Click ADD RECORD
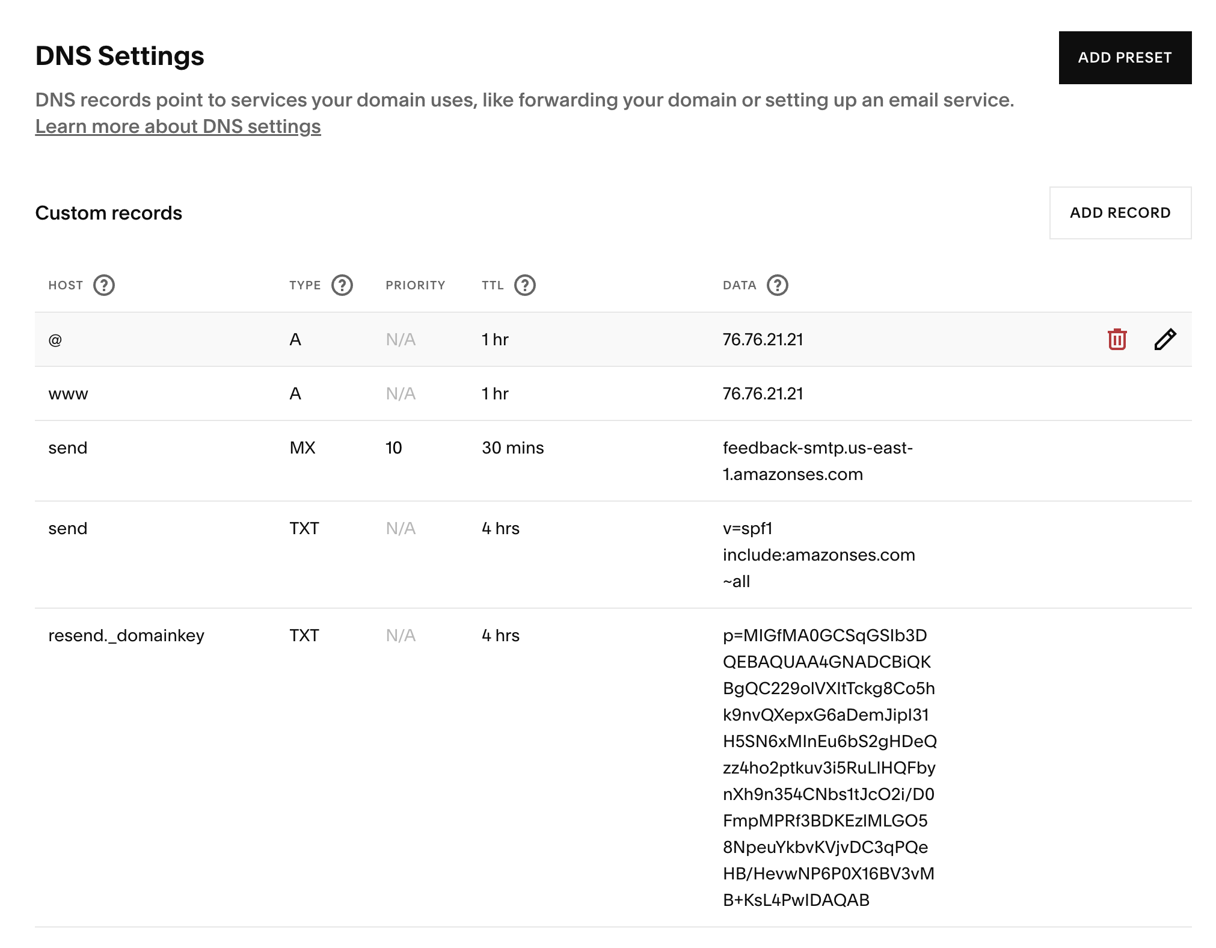The image size is (1216, 948). click(x=1120, y=212)
